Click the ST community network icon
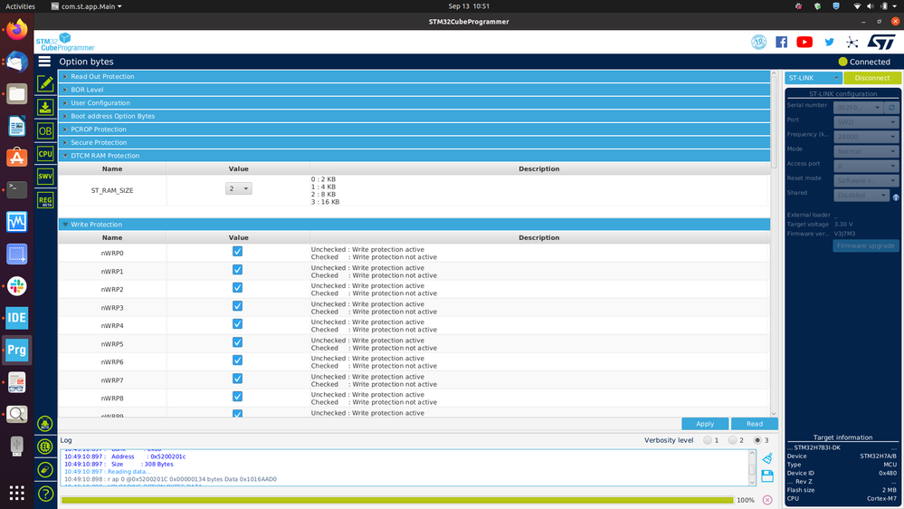904x509 pixels. [x=852, y=43]
